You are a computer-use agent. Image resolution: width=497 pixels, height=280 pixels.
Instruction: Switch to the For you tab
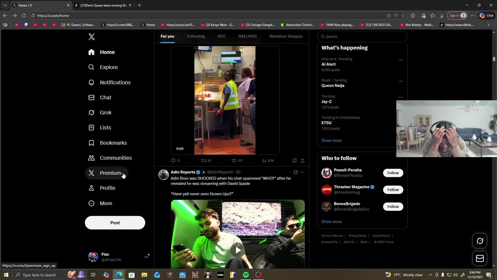coord(167,36)
